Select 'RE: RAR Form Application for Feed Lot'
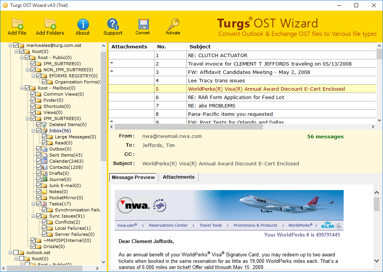The width and height of the screenshot is (383, 272). (242, 98)
